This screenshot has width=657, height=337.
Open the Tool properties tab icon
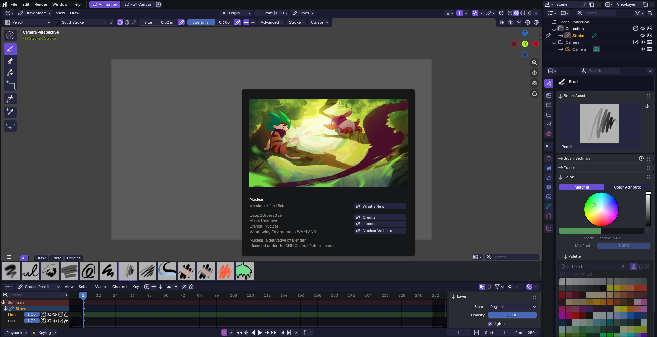pyautogui.click(x=549, y=83)
